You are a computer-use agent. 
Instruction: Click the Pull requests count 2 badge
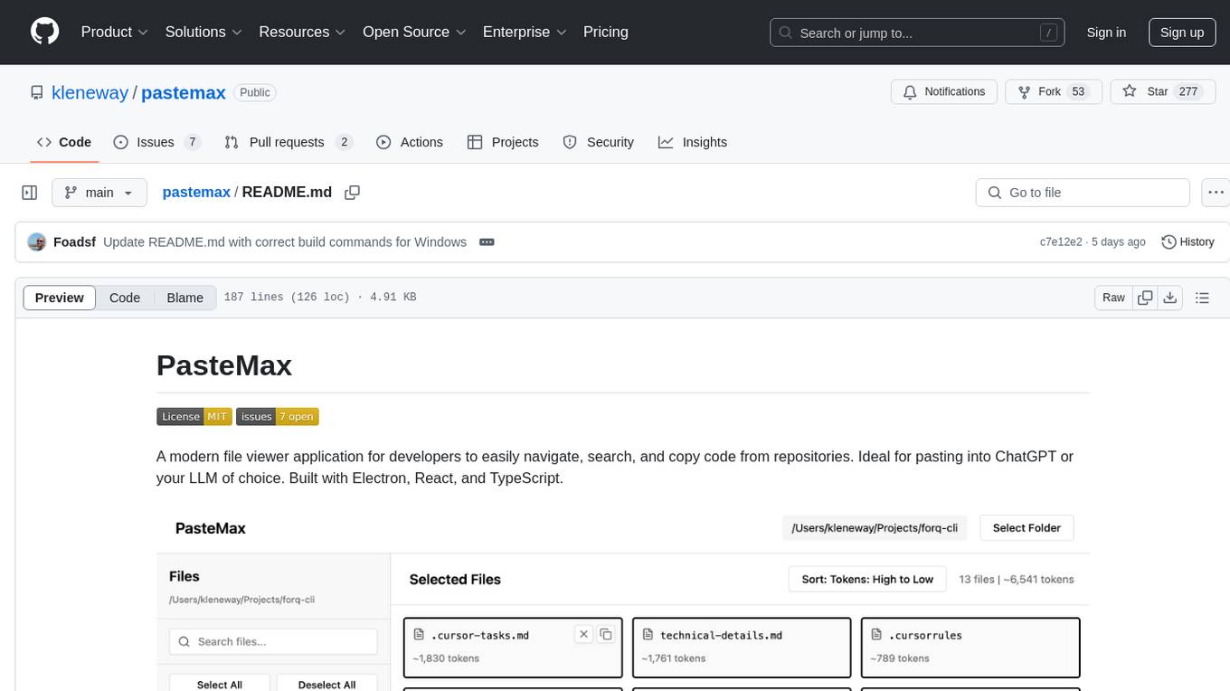point(344,142)
